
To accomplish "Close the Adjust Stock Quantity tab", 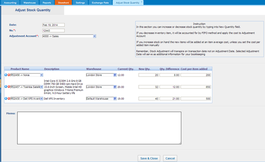I will tap(142, 1).
